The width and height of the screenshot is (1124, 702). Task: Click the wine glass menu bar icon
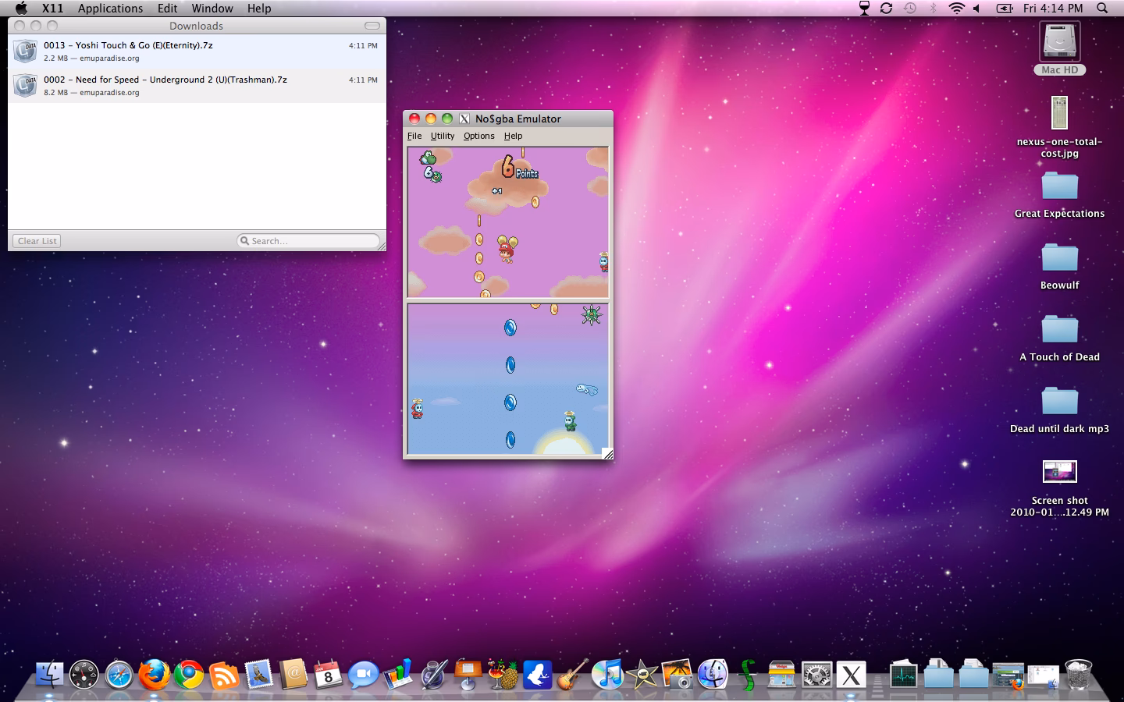(x=864, y=8)
